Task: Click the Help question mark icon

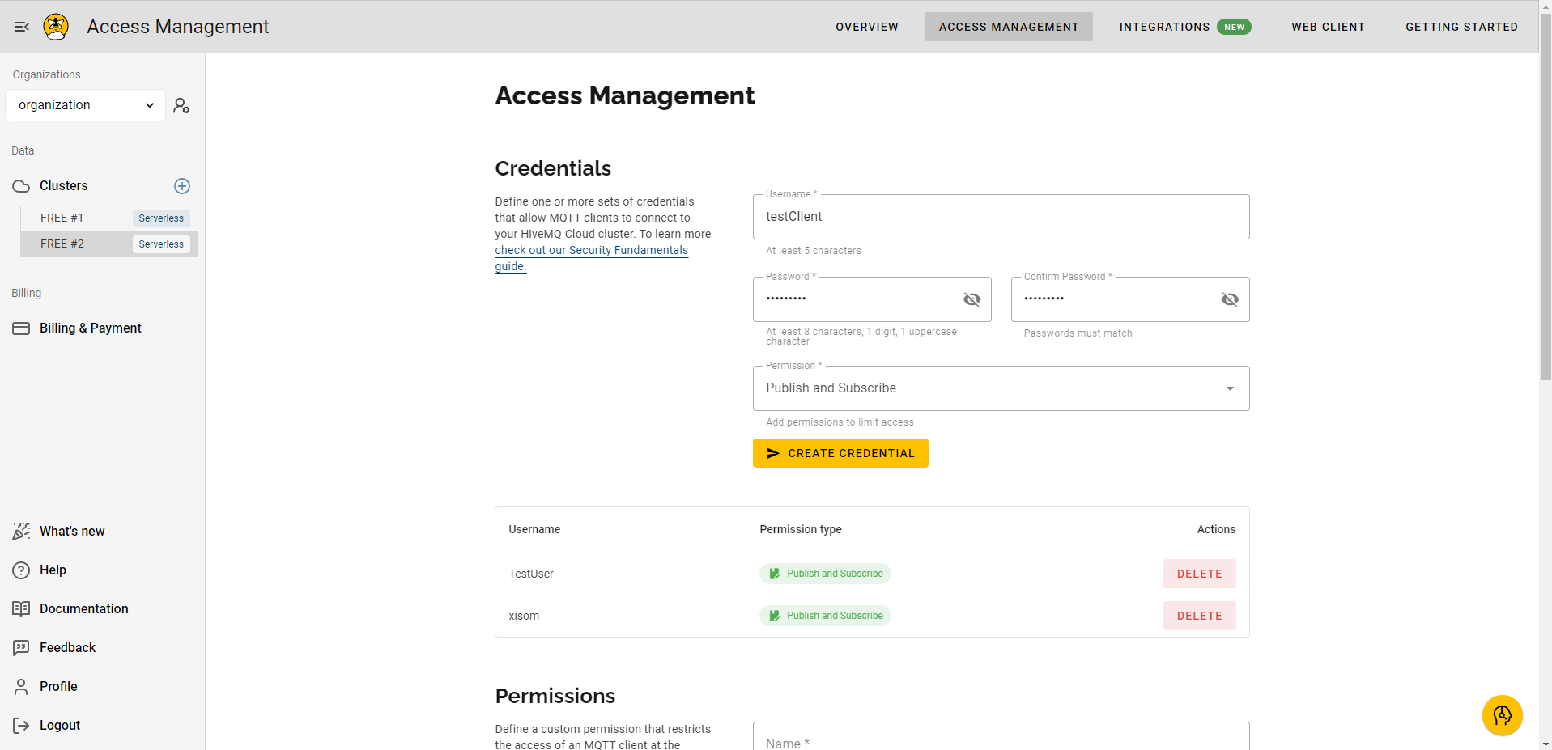Action: tap(21, 570)
